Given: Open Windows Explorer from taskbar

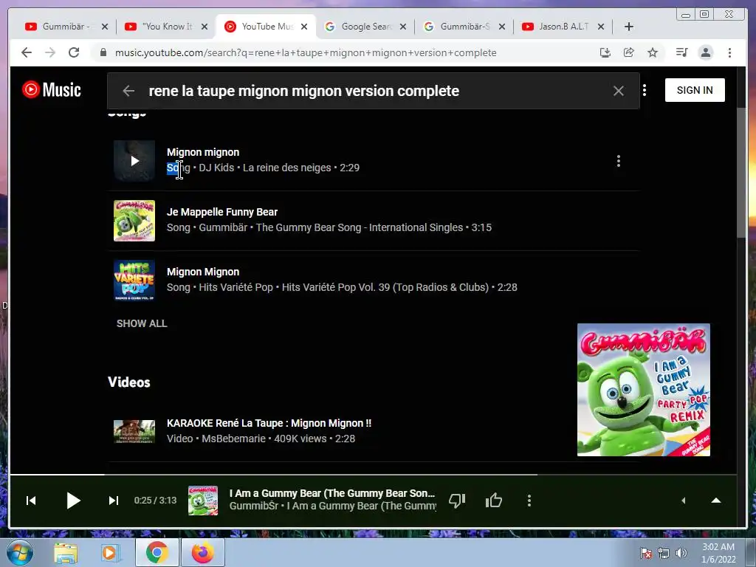Looking at the screenshot, I should (x=66, y=553).
